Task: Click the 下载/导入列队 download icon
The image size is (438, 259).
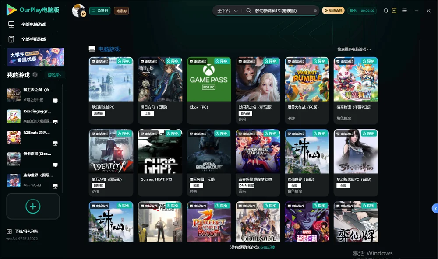Action: [x=9, y=231]
